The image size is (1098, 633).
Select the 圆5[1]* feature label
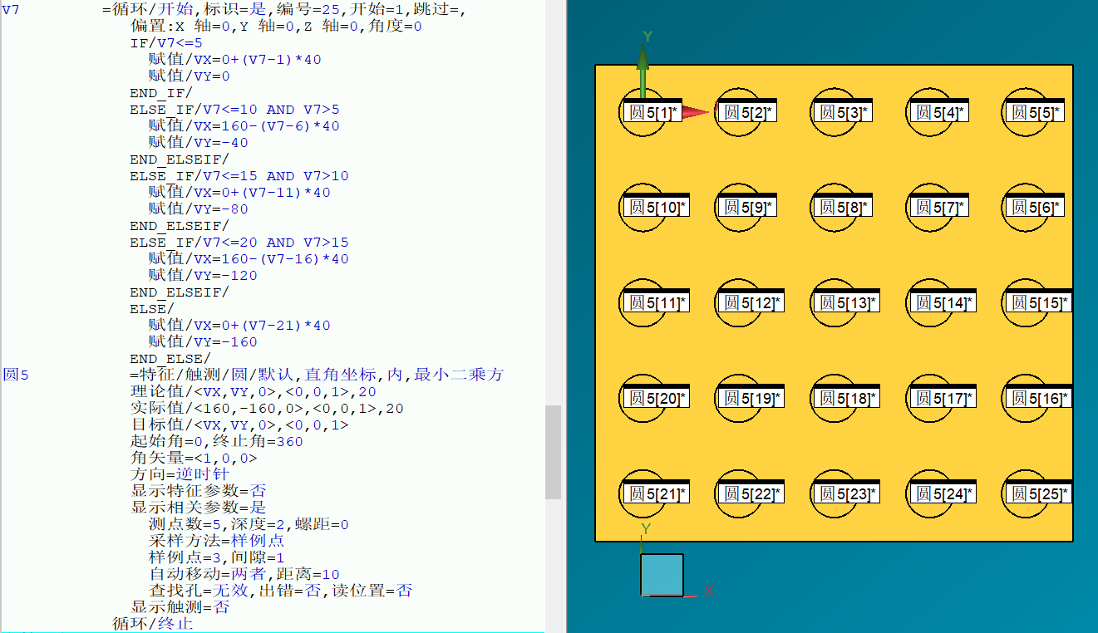[x=653, y=112]
